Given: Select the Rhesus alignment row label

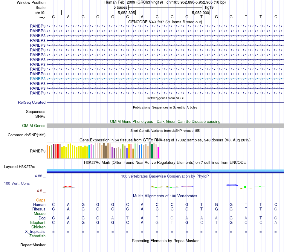Looking at the screenshot, I should (39, 209).
